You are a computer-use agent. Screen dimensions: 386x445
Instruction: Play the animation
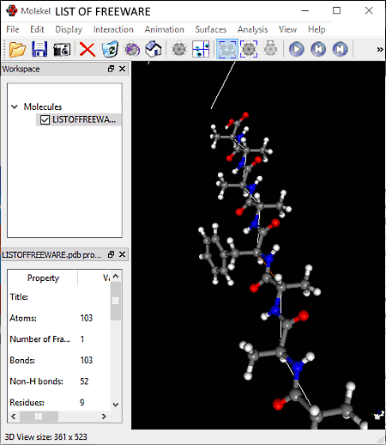point(297,49)
